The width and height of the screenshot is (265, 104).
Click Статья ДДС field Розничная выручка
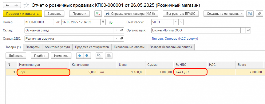click(69, 39)
